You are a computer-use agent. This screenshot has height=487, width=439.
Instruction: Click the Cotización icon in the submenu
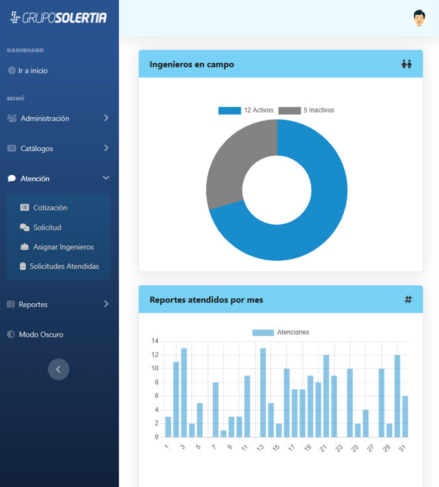point(25,208)
